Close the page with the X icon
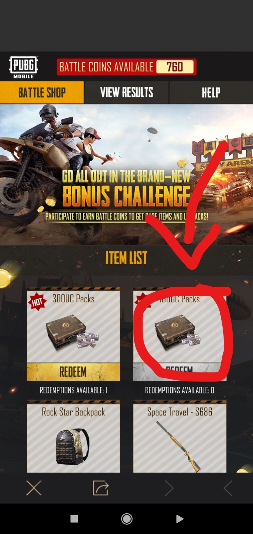 [x=34, y=488]
